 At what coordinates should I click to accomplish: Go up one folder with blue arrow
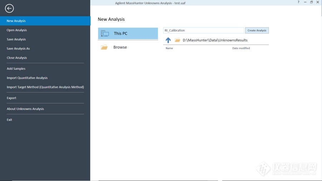[x=168, y=40]
